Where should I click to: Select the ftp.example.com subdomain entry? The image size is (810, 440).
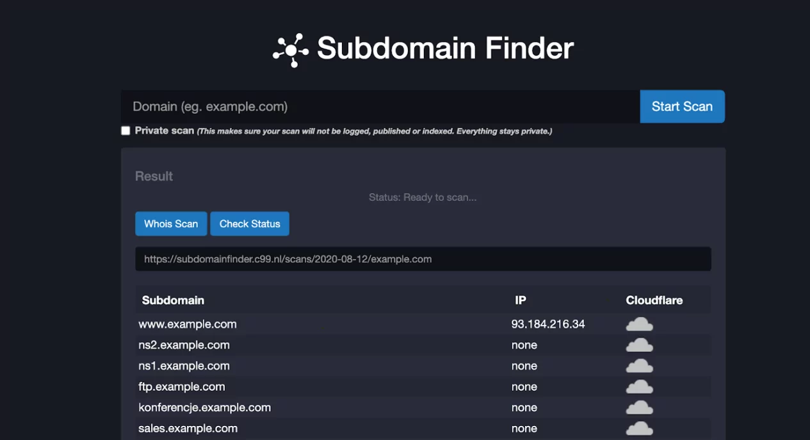click(x=182, y=386)
